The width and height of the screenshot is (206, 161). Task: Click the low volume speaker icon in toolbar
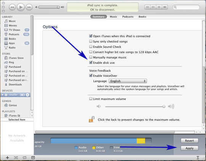[x=36, y=7]
